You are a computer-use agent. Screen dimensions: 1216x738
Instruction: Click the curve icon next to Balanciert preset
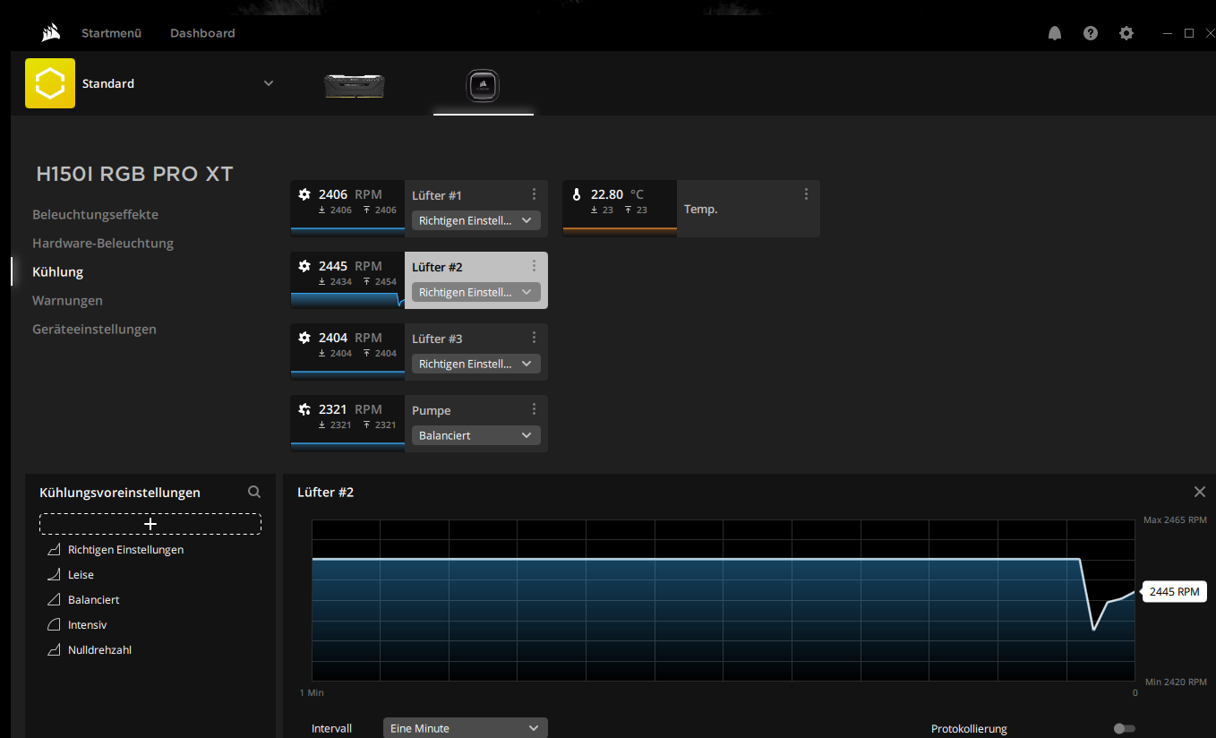point(53,600)
